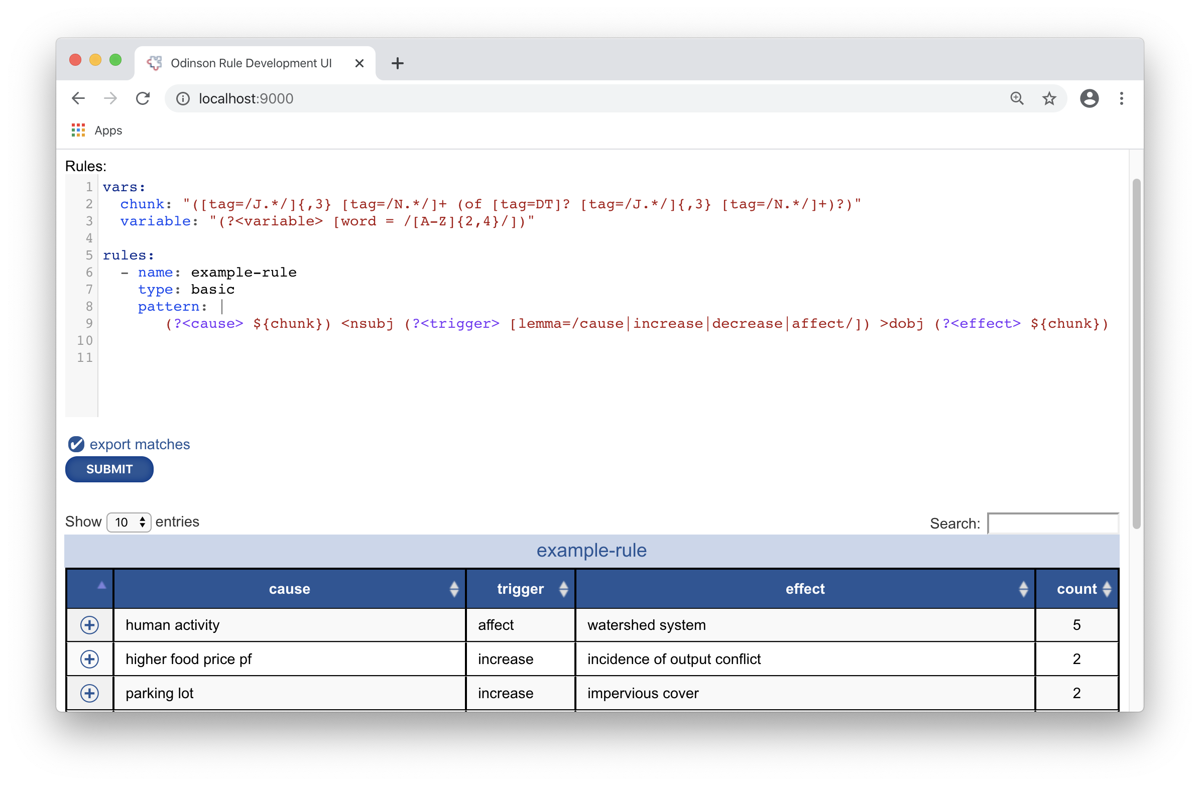Bookmark this page with star icon
1200x786 pixels.
1049,98
